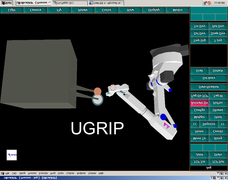Open the Light menu button
228x180 pixels.
(x=12, y=10)
